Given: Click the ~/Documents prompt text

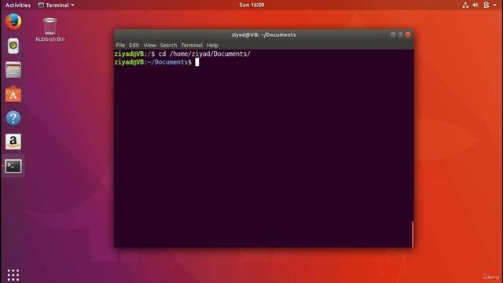Looking at the screenshot, I should click(167, 62).
